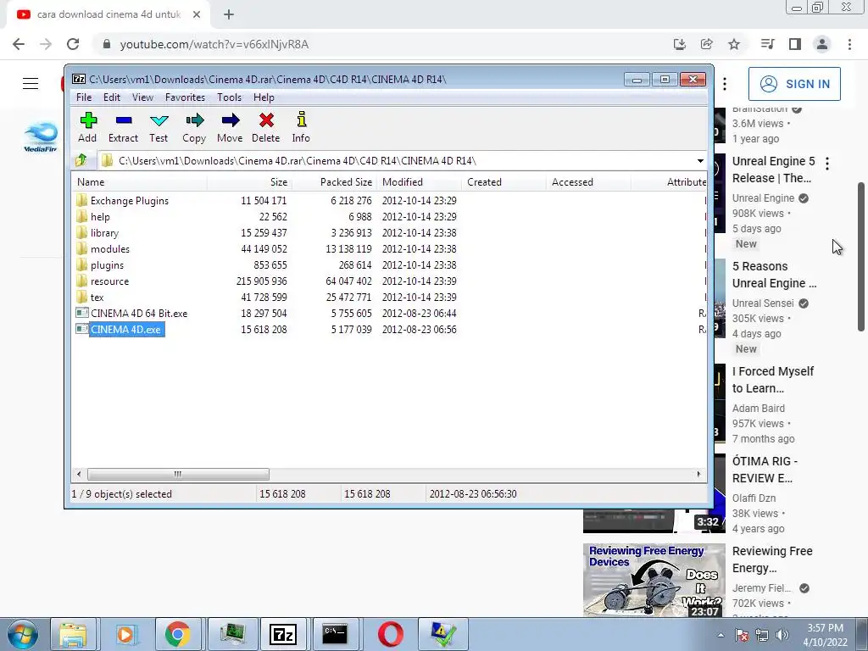Screen dimensions: 868x651
Task: Sort by Modified column header
Action: pos(419,182)
